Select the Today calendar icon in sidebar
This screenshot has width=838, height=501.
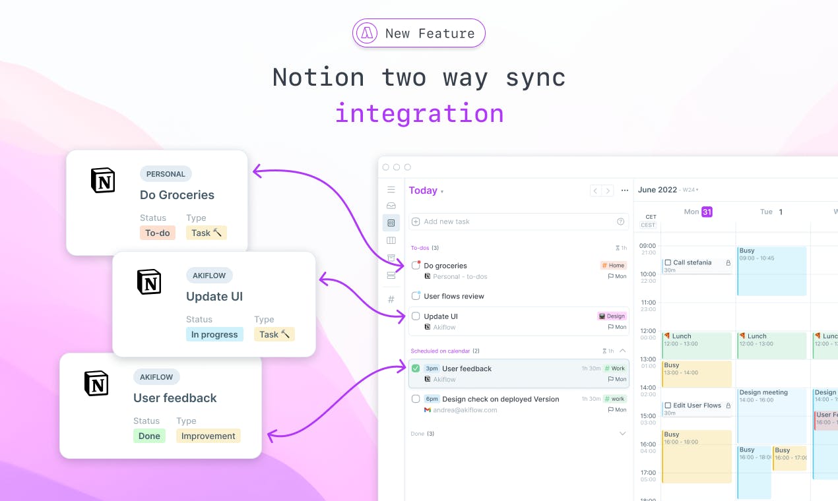[x=391, y=223]
